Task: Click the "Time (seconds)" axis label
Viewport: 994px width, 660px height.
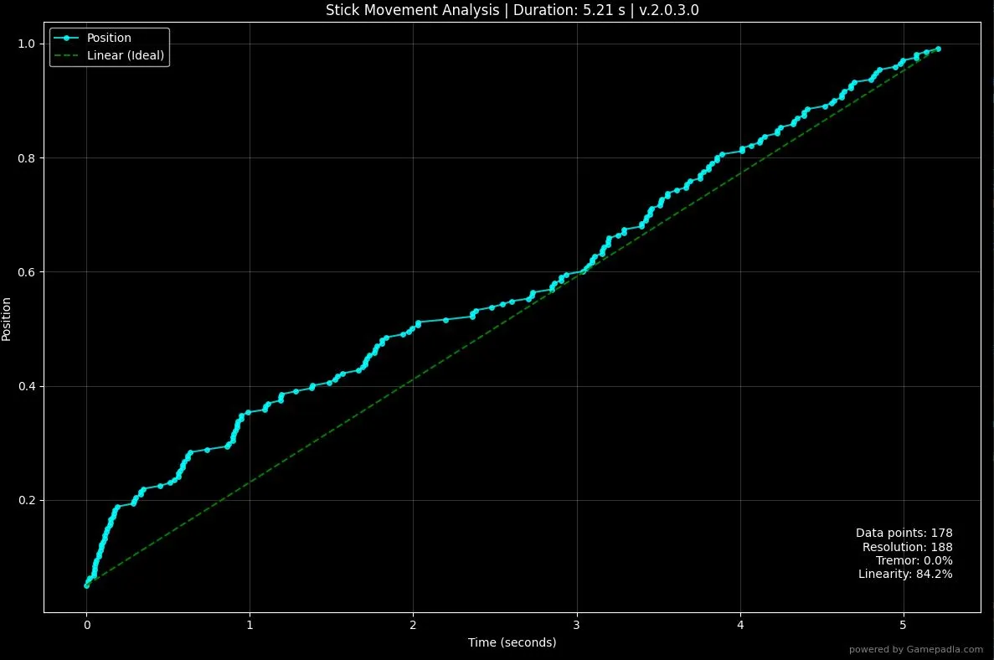Action: click(x=512, y=642)
